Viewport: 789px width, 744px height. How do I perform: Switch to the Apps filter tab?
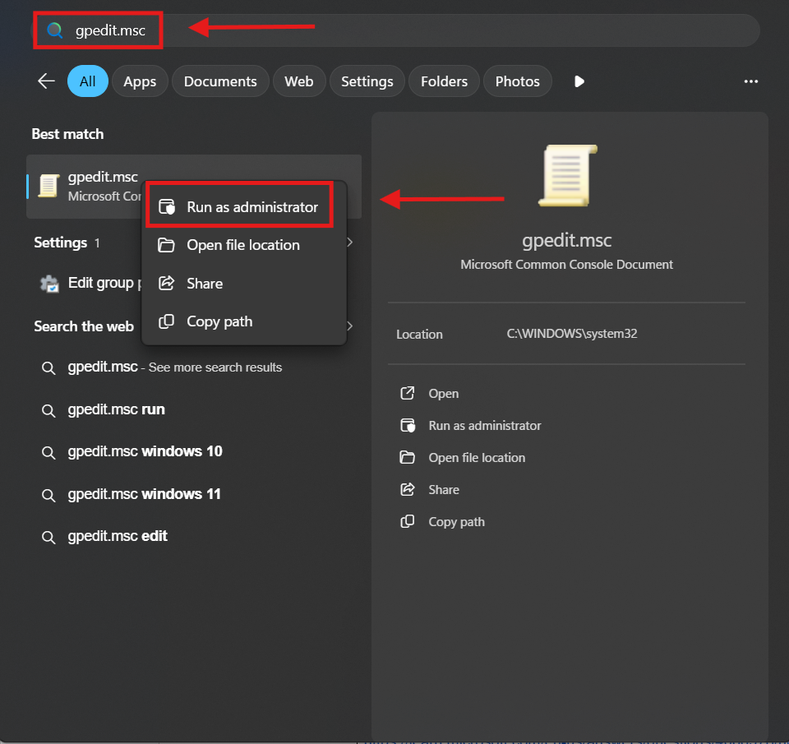pos(140,81)
